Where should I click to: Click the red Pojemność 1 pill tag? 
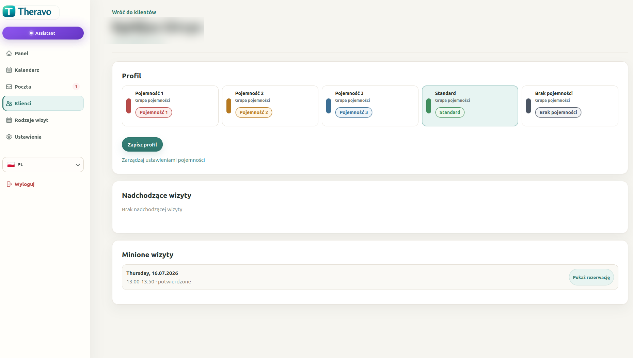[154, 112]
